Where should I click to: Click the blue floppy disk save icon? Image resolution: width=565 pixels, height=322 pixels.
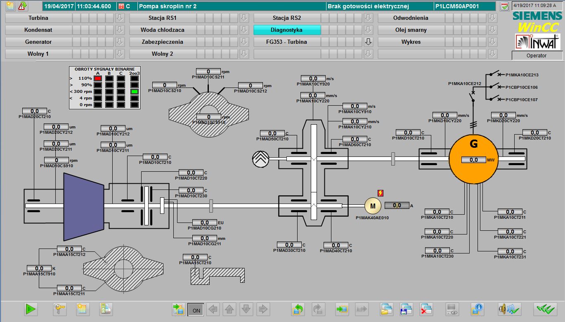407,309
